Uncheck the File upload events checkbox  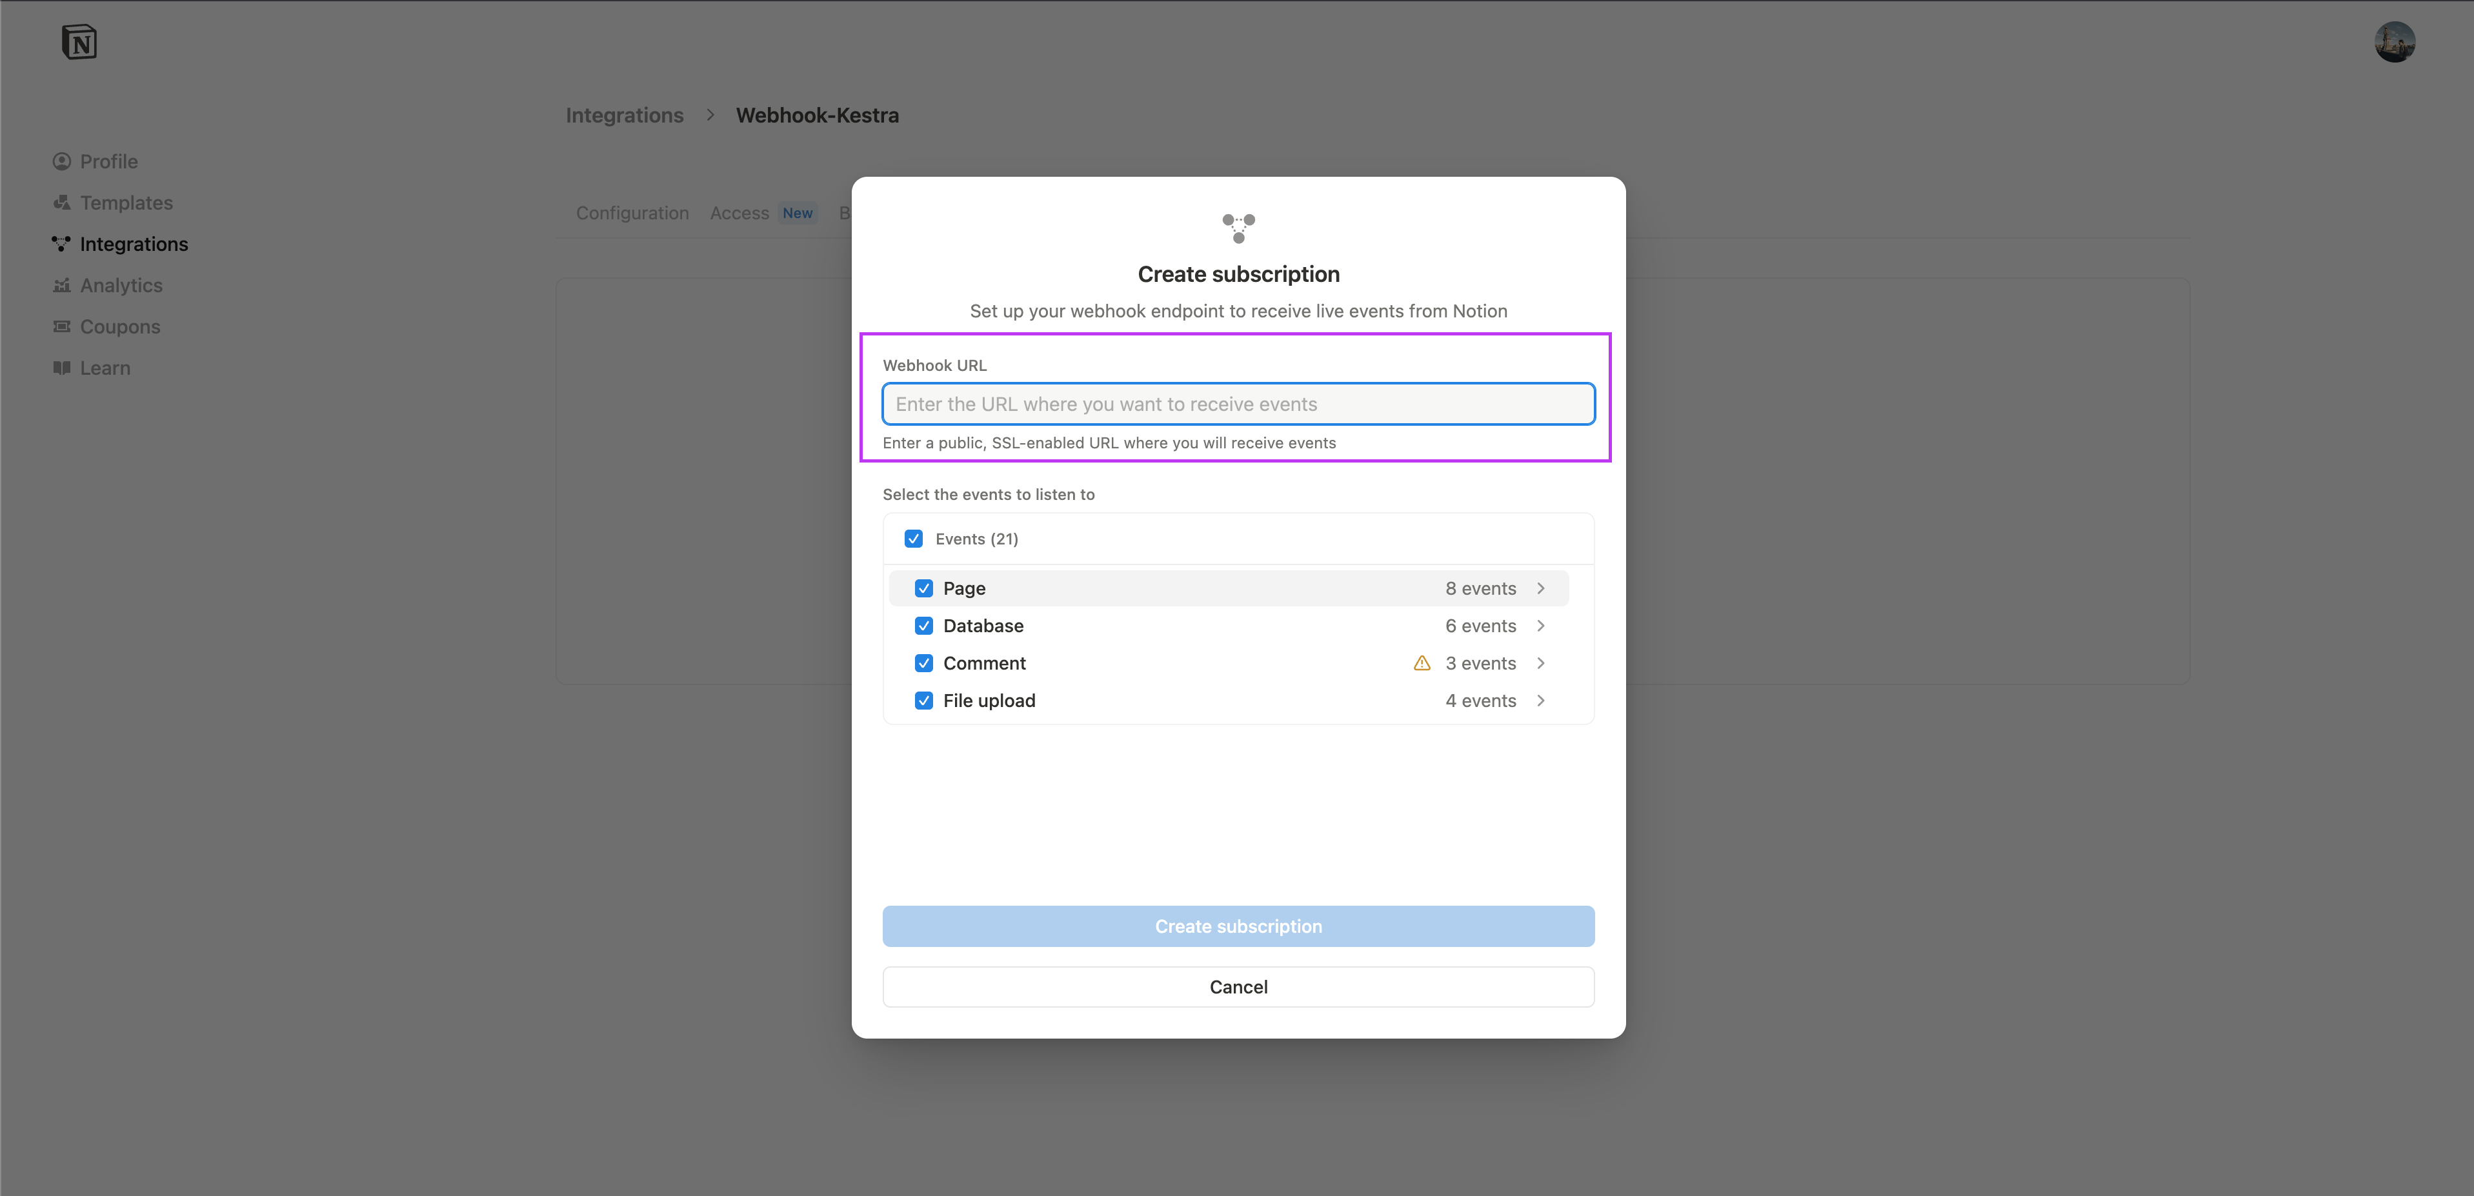924,701
